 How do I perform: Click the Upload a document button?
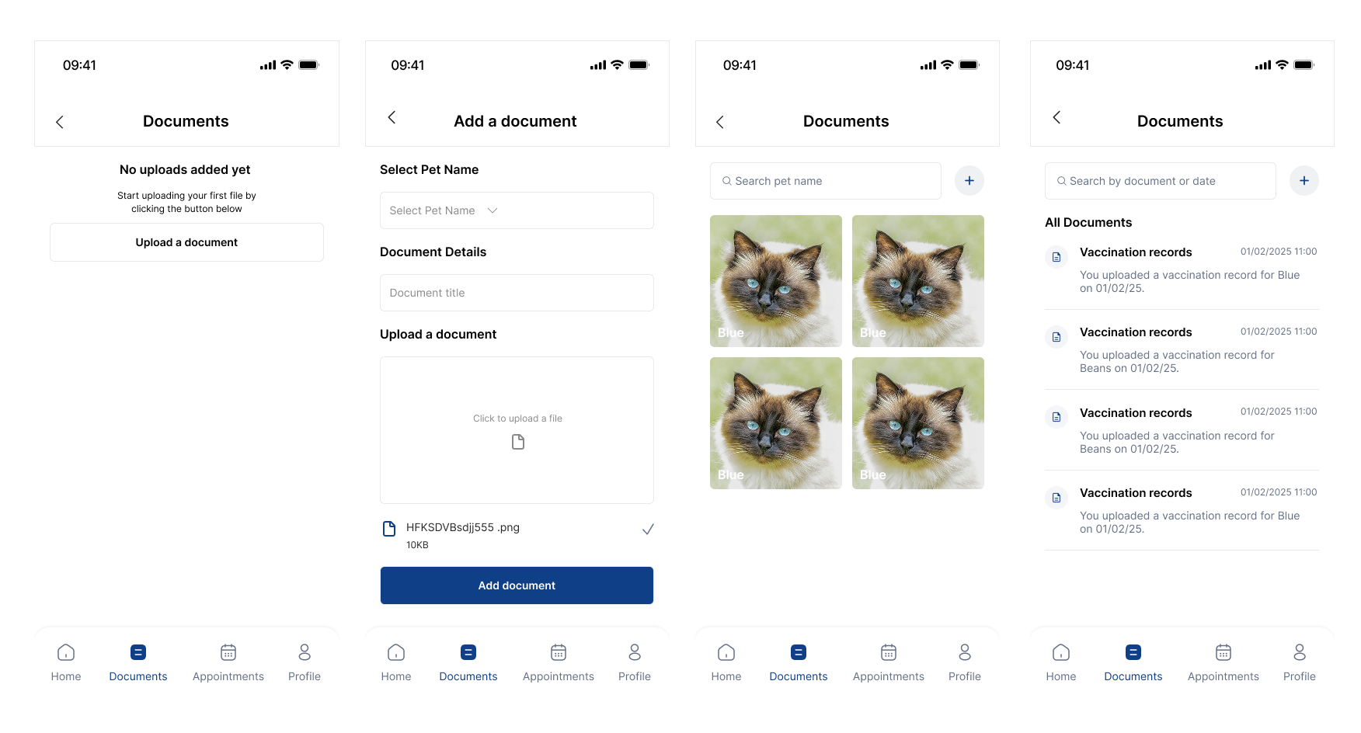(186, 242)
